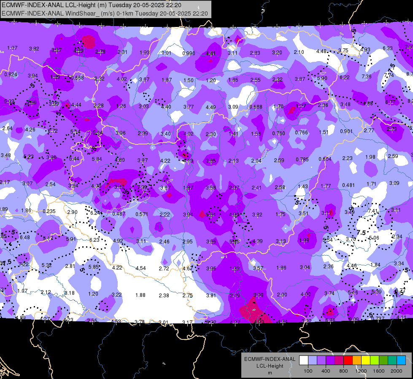Click the dark green legend swatch after 1600
Screen dimensions: 413x379
383,360
